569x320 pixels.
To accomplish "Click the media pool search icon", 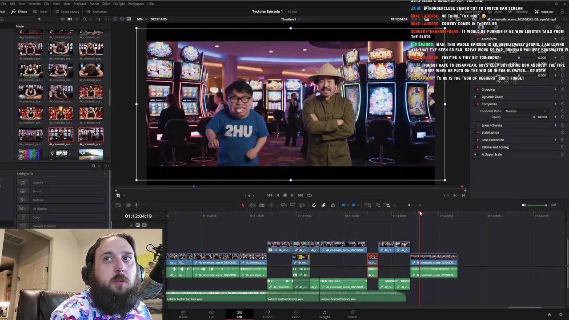I will pos(84,19).
